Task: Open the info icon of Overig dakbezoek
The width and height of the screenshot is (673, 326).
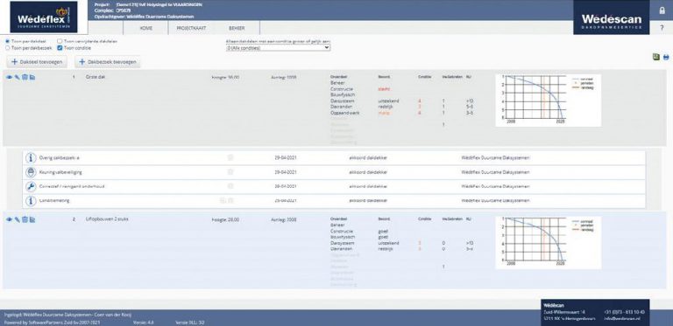Action: click(x=31, y=158)
